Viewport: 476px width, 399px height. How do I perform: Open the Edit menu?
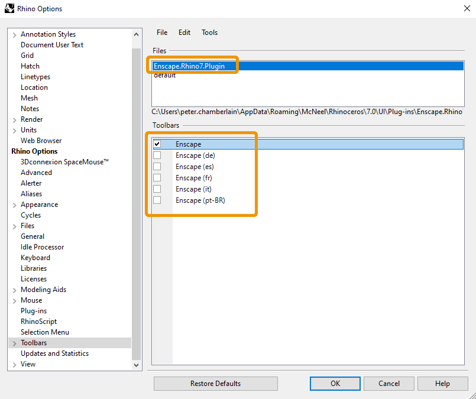184,33
